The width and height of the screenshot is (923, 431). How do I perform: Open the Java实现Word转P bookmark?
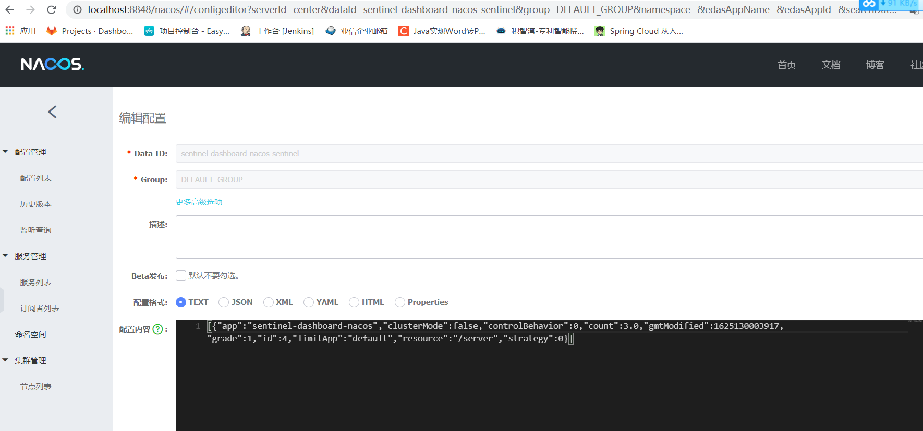pos(442,31)
